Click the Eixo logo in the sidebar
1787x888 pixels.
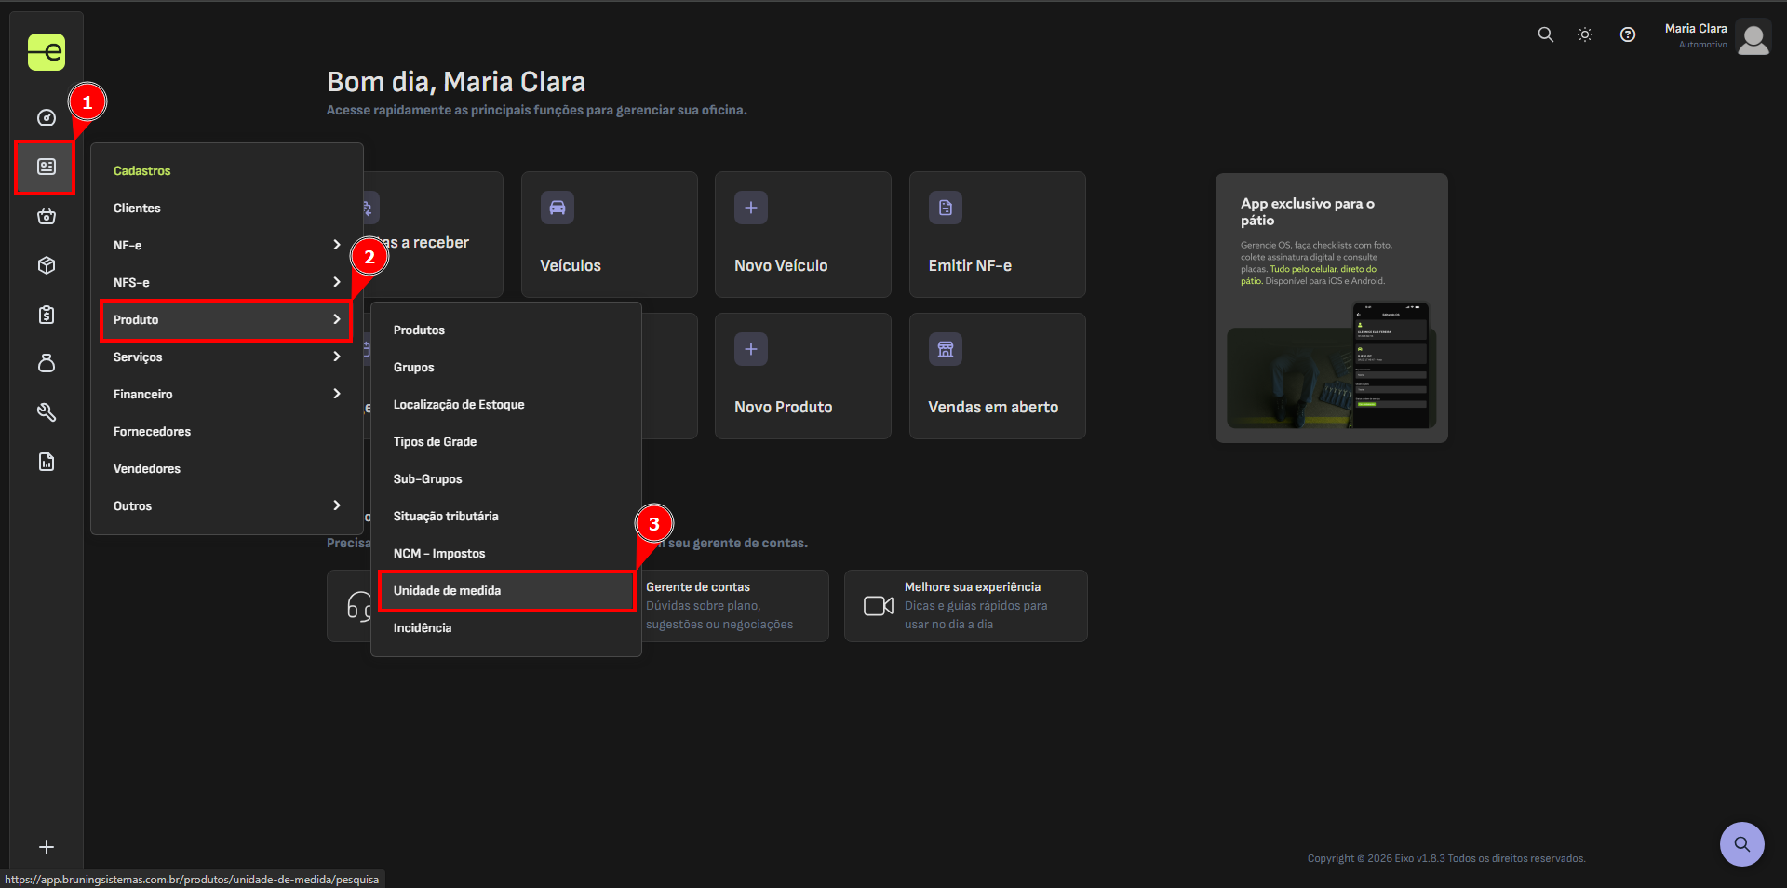click(47, 52)
